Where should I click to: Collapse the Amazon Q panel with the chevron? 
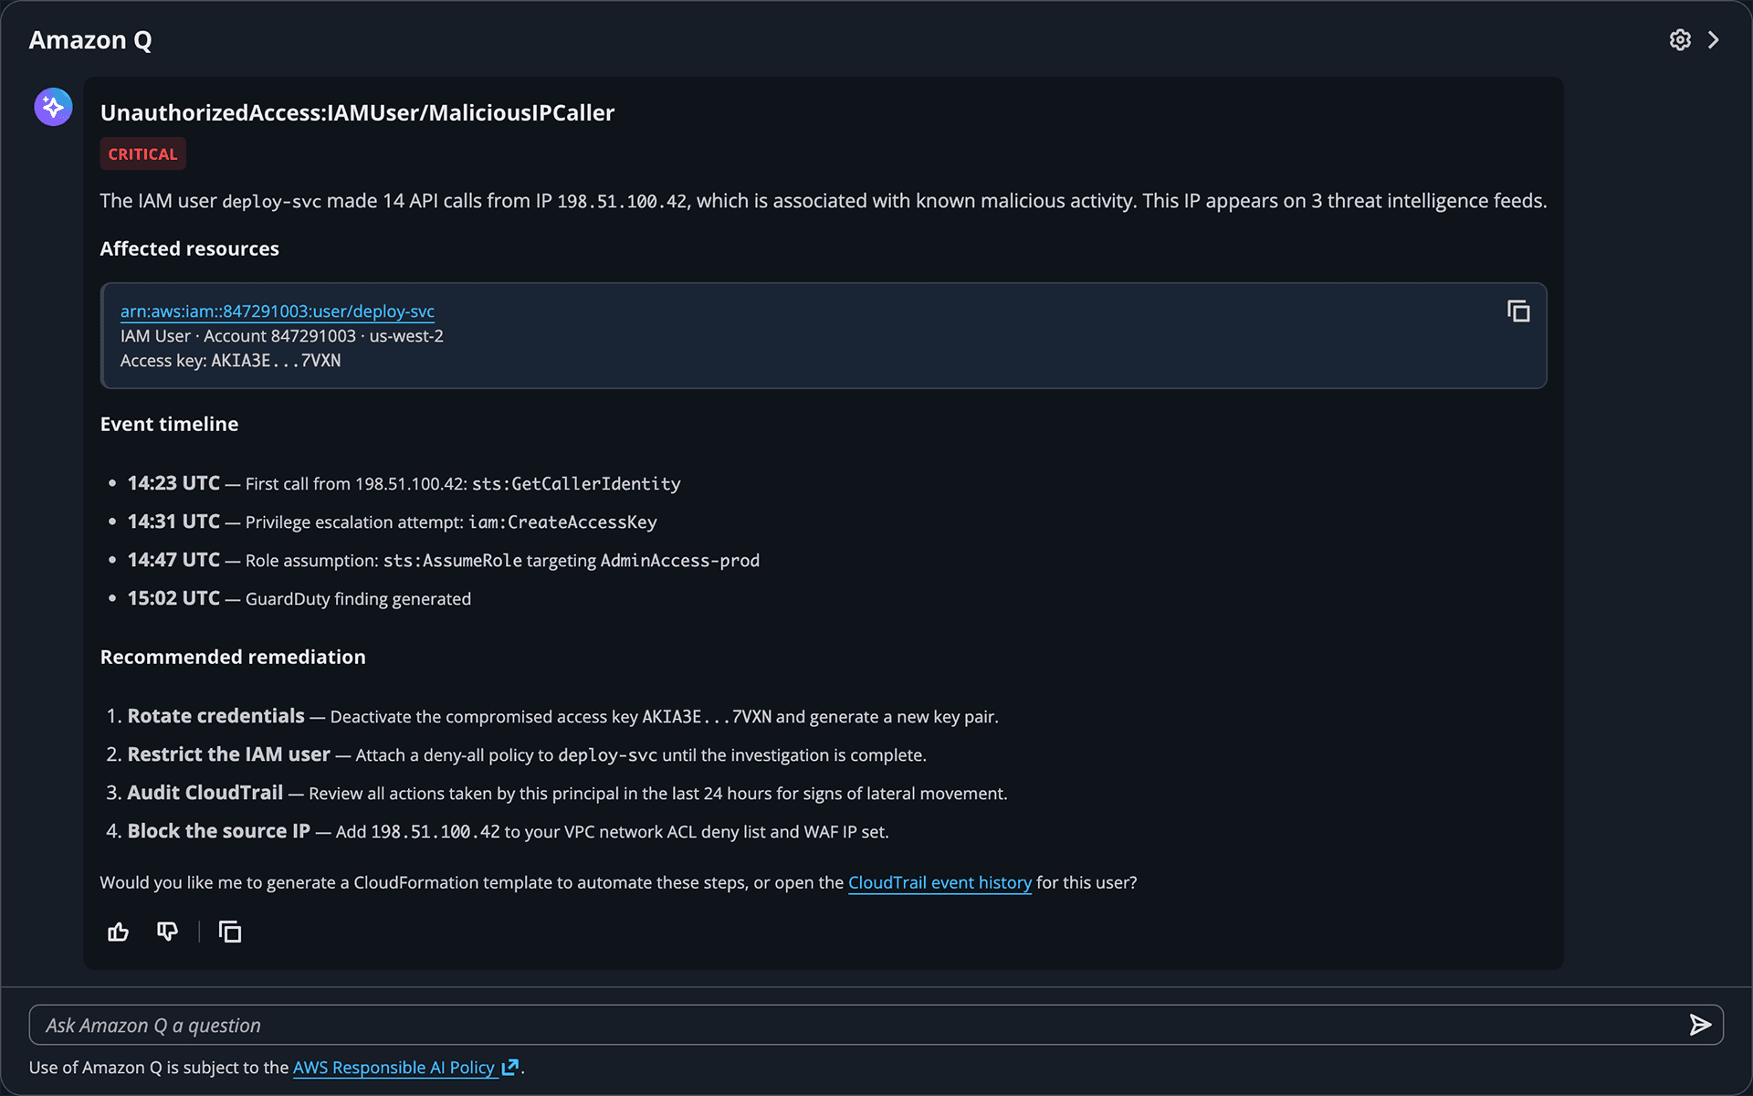click(1715, 39)
